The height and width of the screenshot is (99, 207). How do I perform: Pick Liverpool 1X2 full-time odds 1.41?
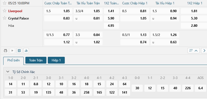(x=111, y=11)
